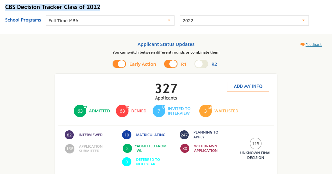This screenshot has height=174, width=332.
Task: Click the ADMITTED status label
Action: (99, 111)
